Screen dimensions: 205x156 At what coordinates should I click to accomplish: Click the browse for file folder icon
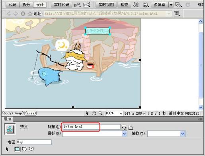(131, 128)
